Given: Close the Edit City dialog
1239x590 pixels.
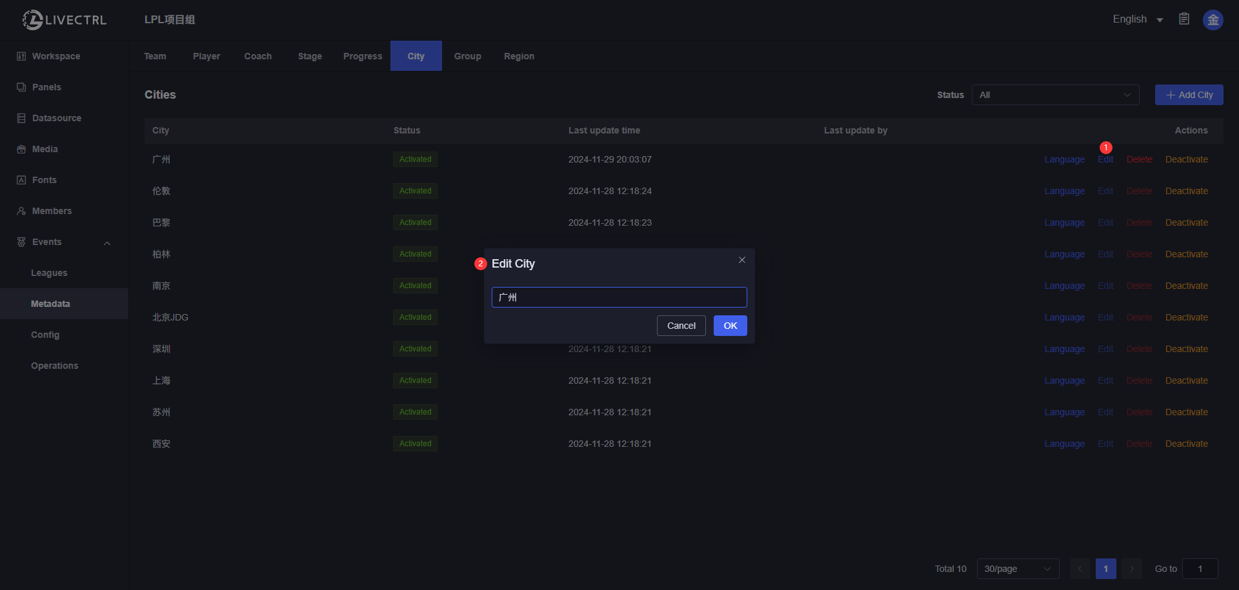Looking at the screenshot, I should pyautogui.click(x=742, y=260).
